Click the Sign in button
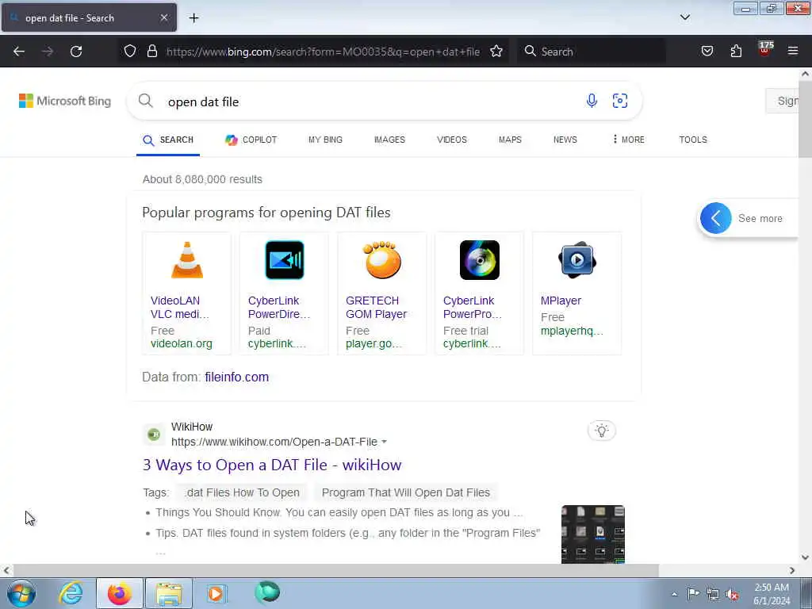Image resolution: width=812 pixels, height=609 pixels. pyautogui.click(x=782, y=101)
